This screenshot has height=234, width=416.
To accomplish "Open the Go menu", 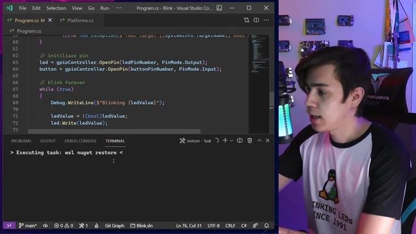I will [91, 8].
